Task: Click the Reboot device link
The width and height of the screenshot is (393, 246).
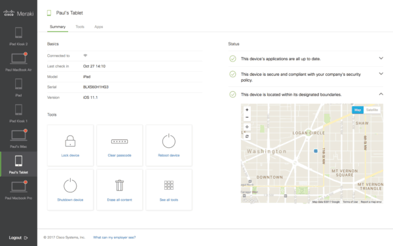Action: pos(169,156)
